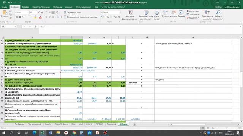
Task: Open Найти и выделить menu
Action: click(218, 15)
